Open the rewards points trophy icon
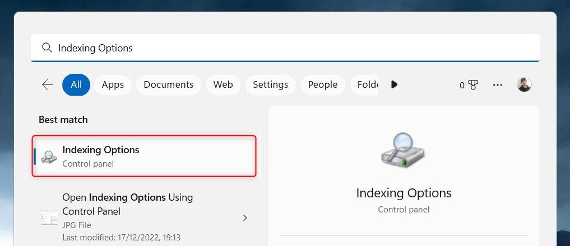The width and height of the screenshot is (570, 246). tap(469, 85)
